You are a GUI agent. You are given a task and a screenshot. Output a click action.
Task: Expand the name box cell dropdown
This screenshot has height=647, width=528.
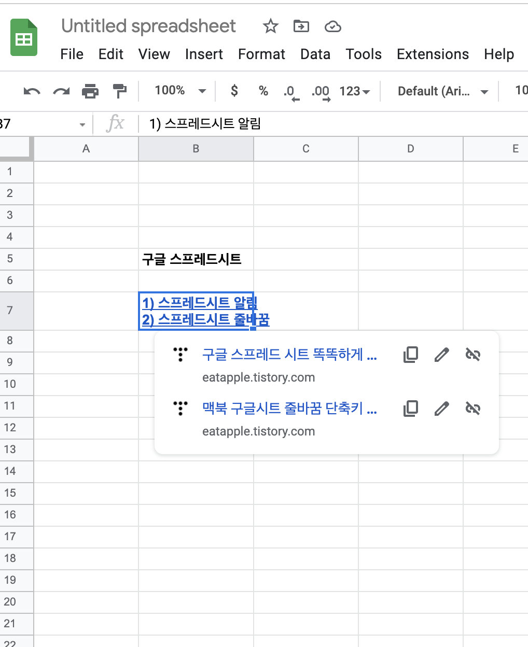[82, 124]
